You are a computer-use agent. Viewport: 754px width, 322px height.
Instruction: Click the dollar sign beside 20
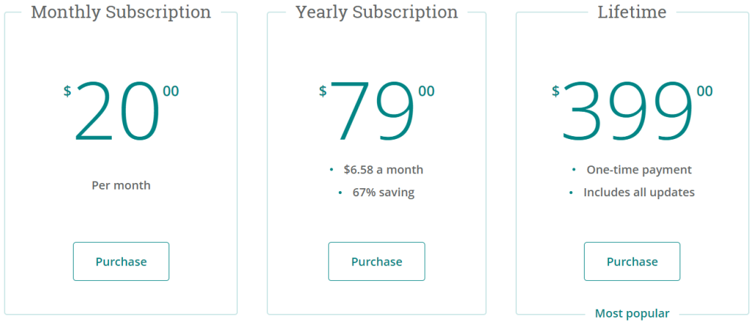[67, 90]
